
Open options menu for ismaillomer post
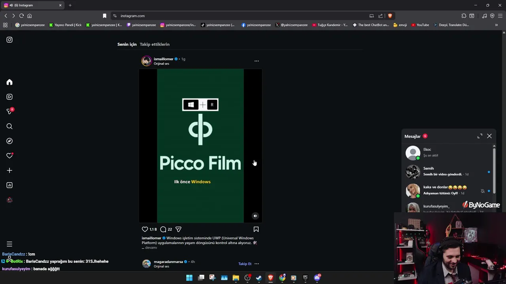coord(257,61)
